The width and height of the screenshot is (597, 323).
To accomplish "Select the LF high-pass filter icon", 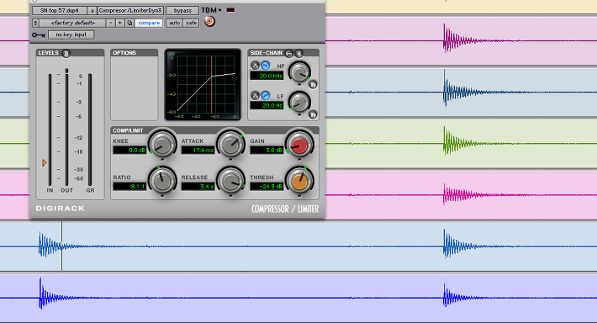I will (266, 95).
